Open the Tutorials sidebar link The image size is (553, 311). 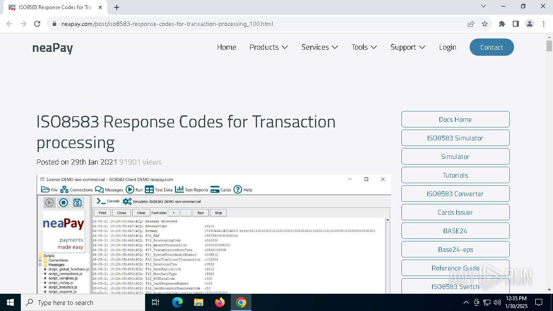tap(455, 175)
